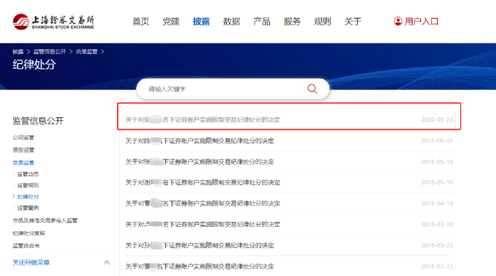This screenshot has width=496, height=276.
Task: Click the user icon beside 用户入口
Action: 398,21
